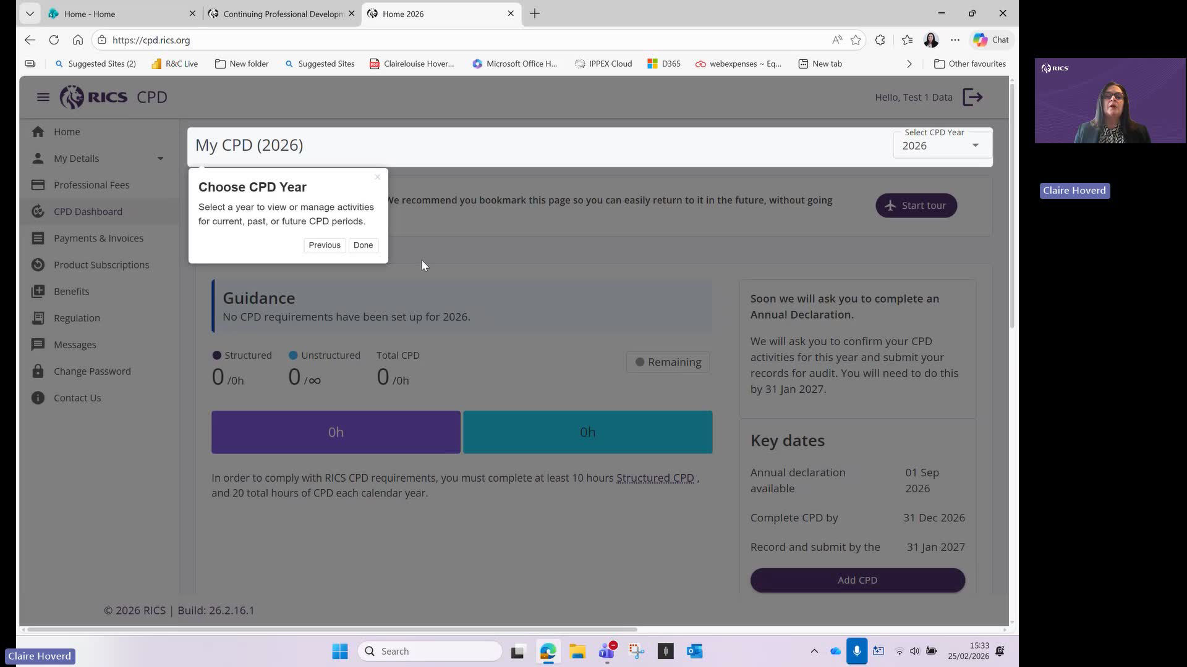This screenshot has width=1187, height=667.
Task: Open the Select CPD Year dropdown
Action: point(942,146)
